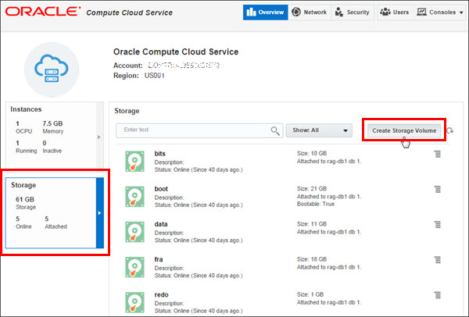The image size is (469, 317).
Task: Click the Users group icon
Action: 385,12
